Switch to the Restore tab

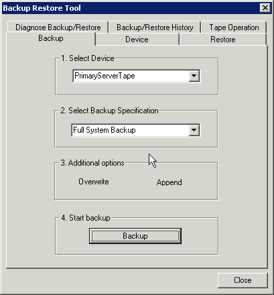[223, 40]
